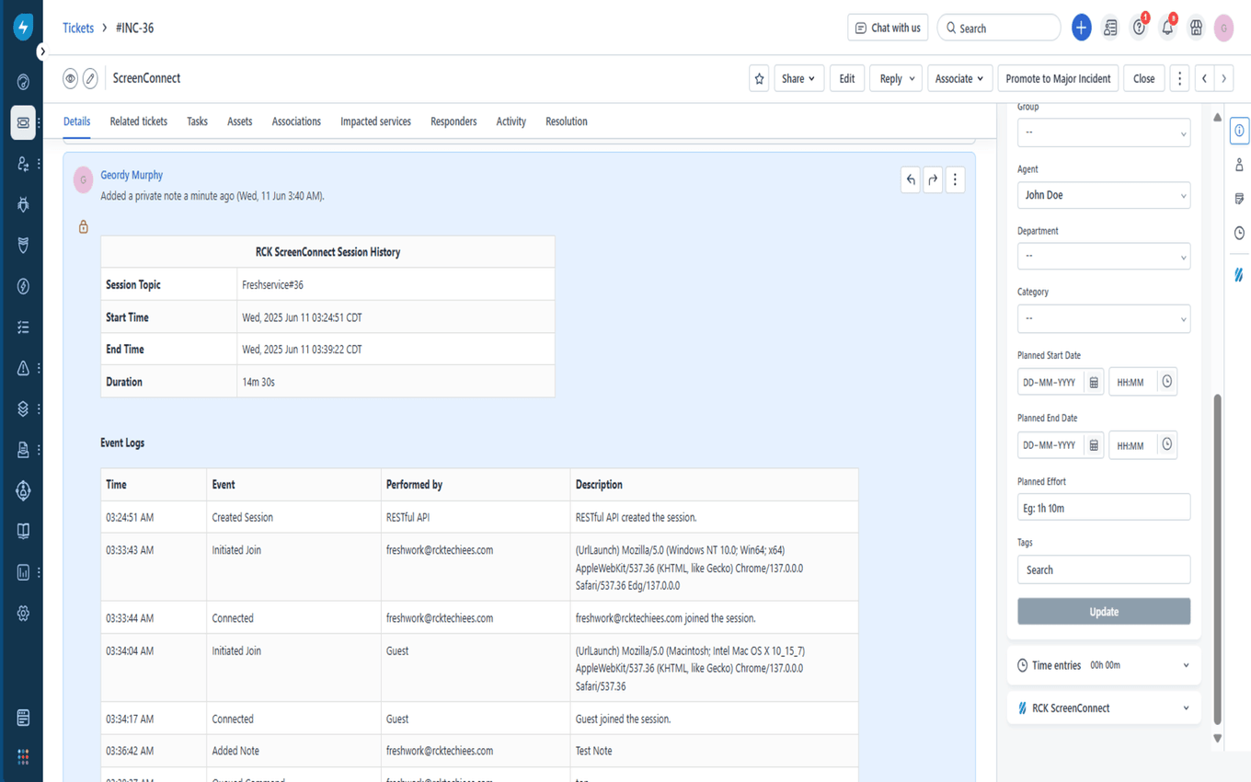Open the Tickets module icon in sidebar
Screen dimensions: 1251x782
pyautogui.click(x=23, y=122)
